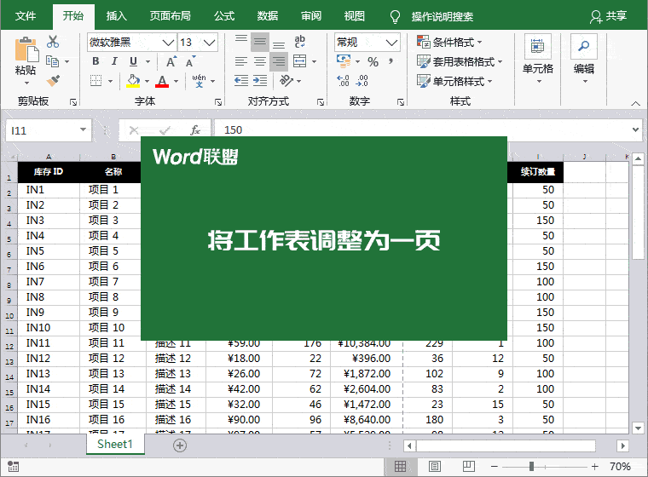This screenshot has width=648, height=477.
Task: Click the zoom slider handle
Action: (531, 467)
